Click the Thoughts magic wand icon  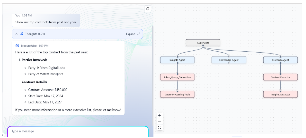(x=22, y=34)
